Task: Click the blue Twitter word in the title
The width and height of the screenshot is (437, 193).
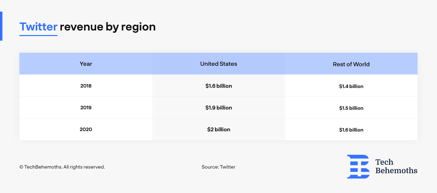Action: pyautogui.click(x=39, y=27)
